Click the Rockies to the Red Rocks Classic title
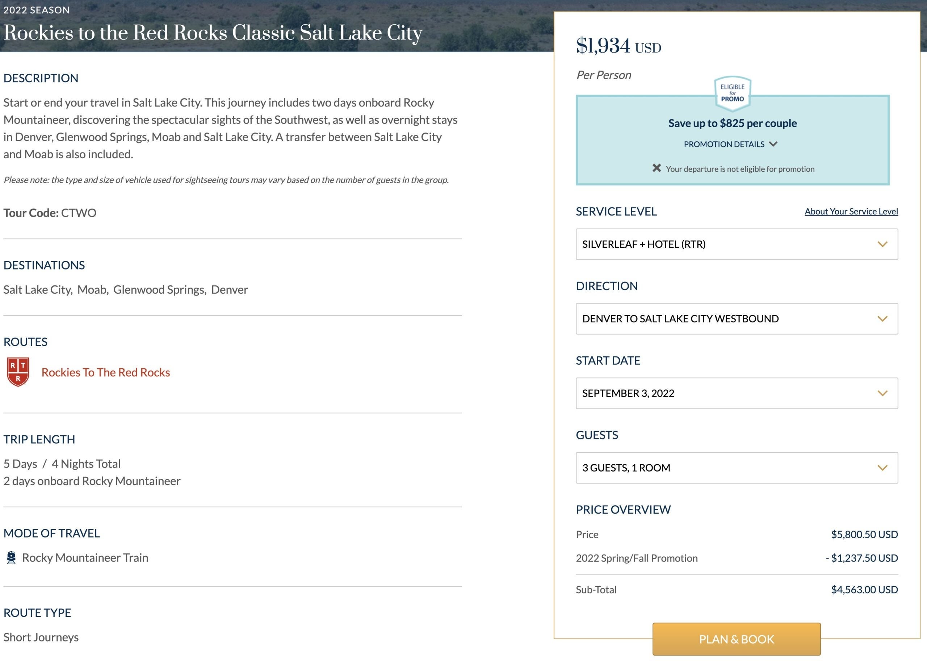 coord(213,33)
